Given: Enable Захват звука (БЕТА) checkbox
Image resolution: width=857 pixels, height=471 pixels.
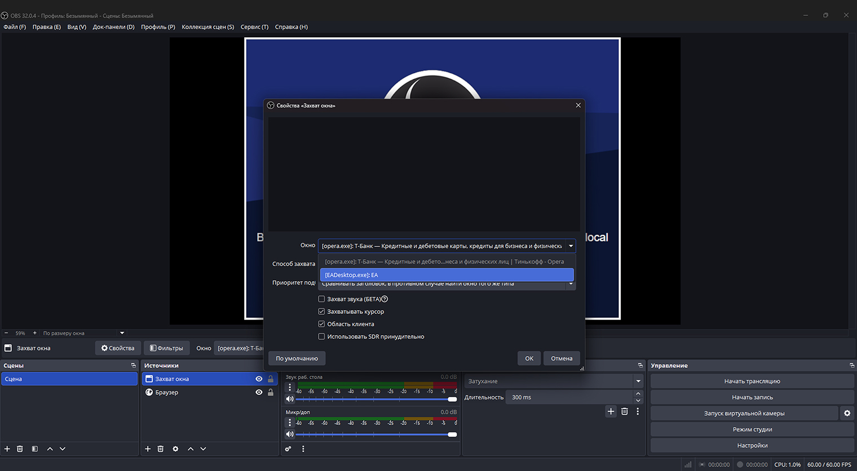Looking at the screenshot, I should coord(321,299).
